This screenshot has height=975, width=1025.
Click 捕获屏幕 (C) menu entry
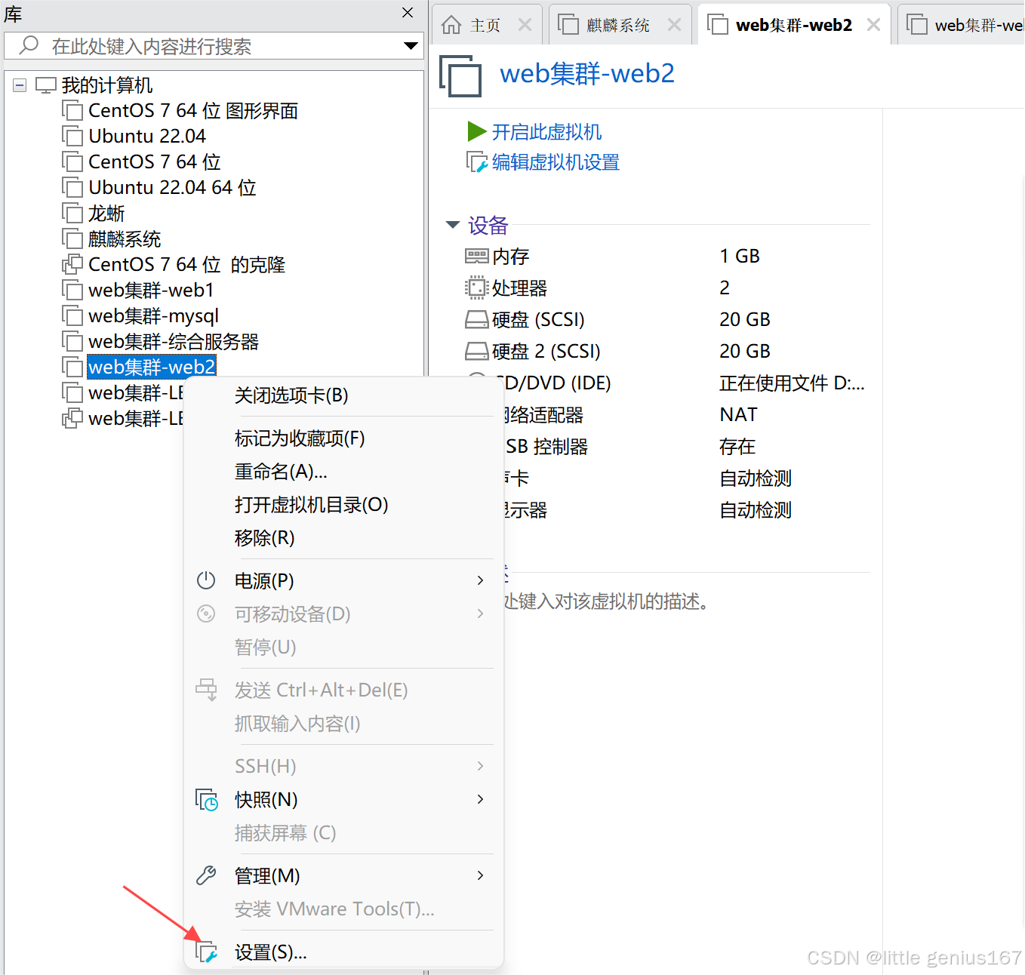[x=343, y=832]
